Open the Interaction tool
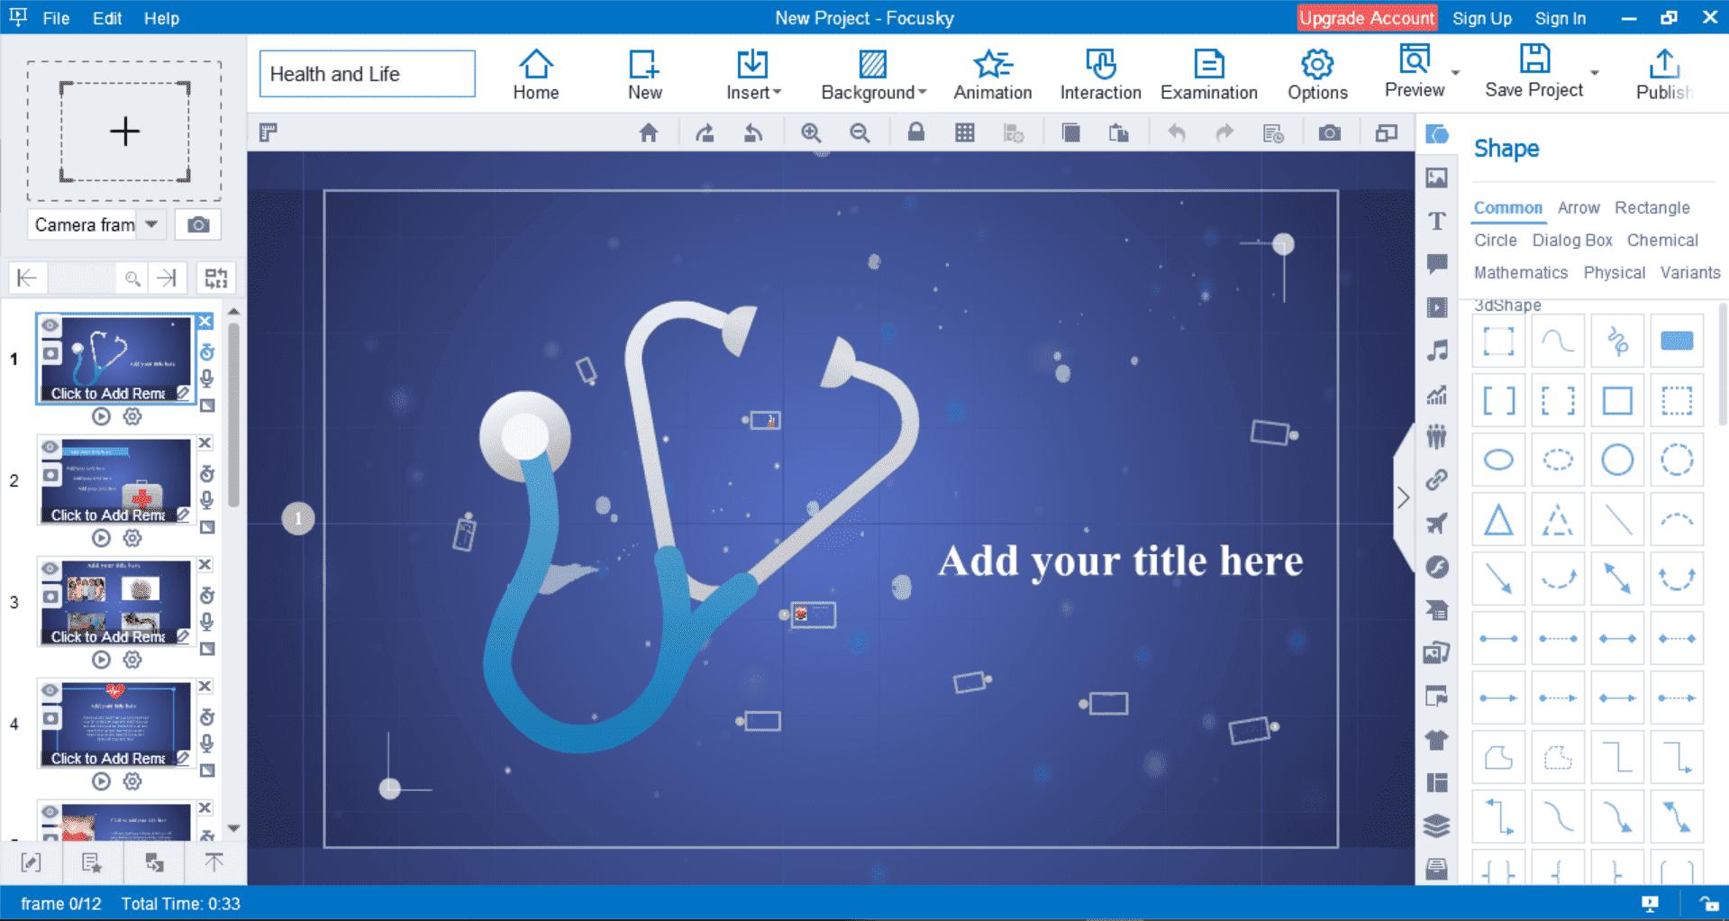The width and height of the screenshot is (1729, 921). tap(1099, 72)
